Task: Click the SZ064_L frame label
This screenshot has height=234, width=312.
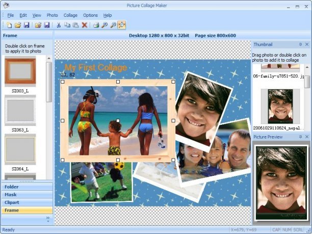Action: pyautogui.click(x=20, y=169)
